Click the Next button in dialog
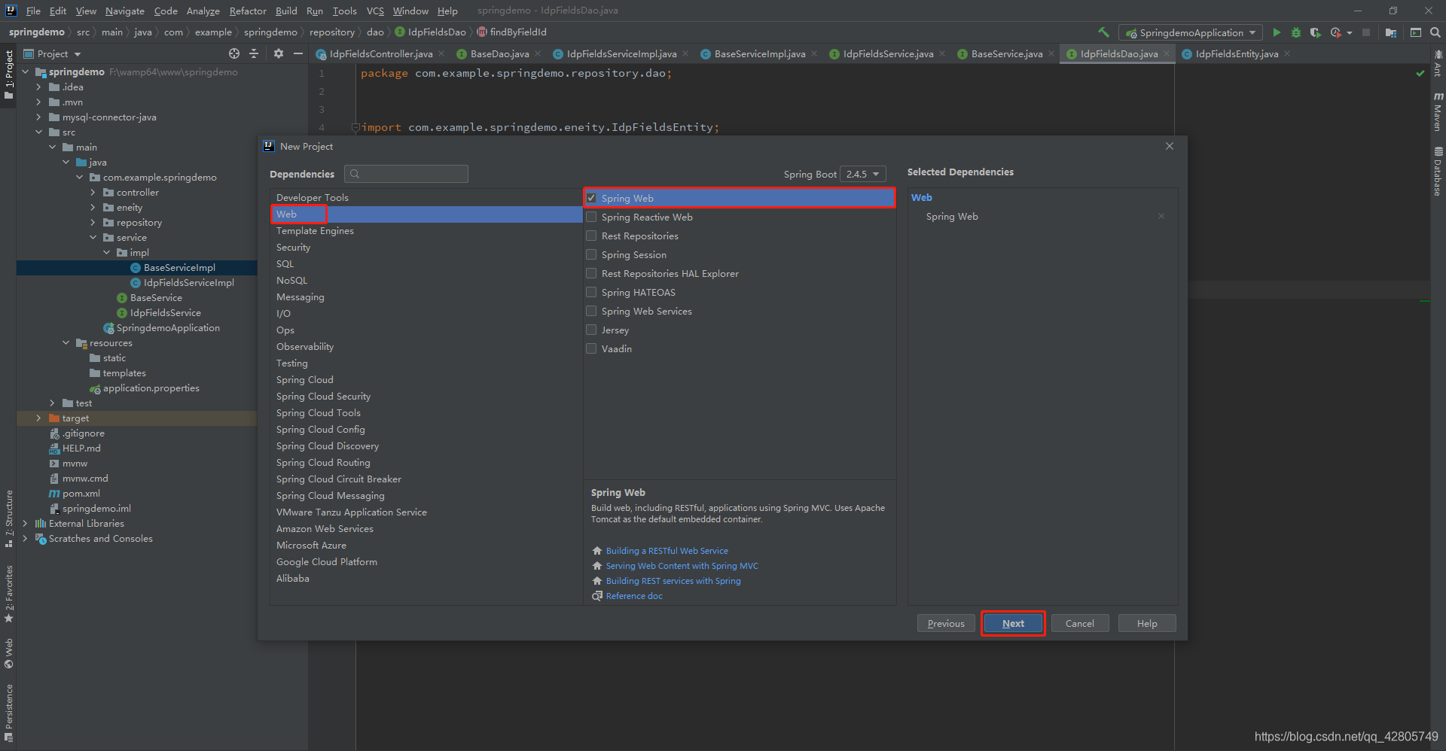 click(x=1013, y=623)
